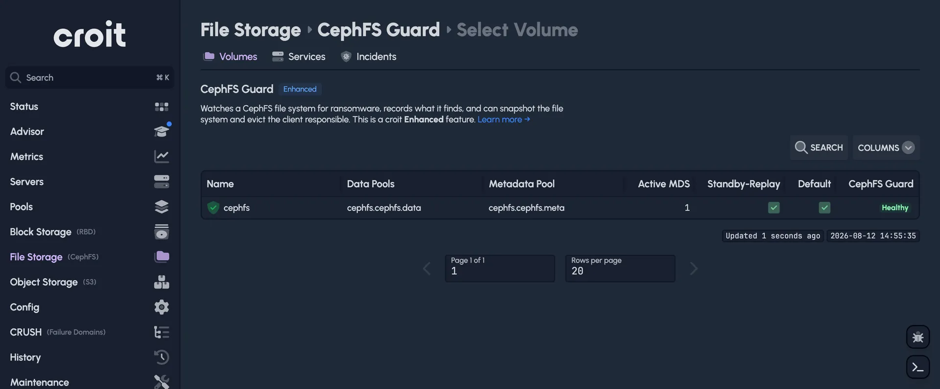This screenshot has height=389, width=940.
Task: Click the Volumes tab folder icon
Action: coord(209,56)
